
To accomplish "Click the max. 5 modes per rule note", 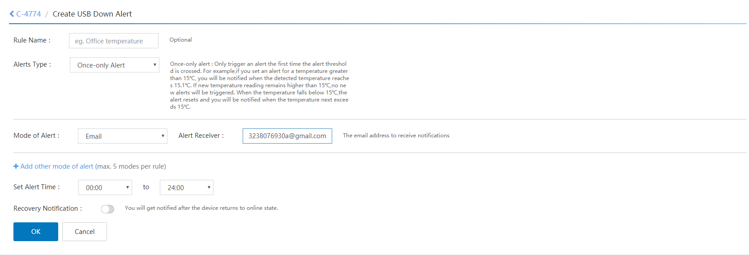I will pyautogui.click(x=131, y=166).
